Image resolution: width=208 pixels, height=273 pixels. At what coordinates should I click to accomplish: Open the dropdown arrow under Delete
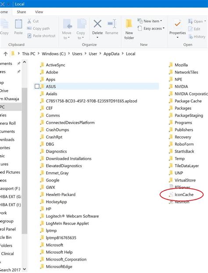click(x=97, y=37)
